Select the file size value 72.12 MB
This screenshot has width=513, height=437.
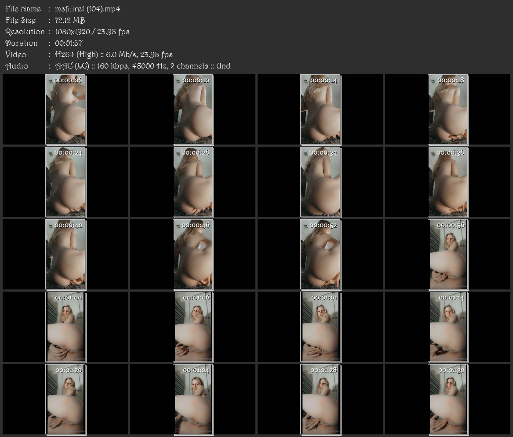(x=70, y=20)
